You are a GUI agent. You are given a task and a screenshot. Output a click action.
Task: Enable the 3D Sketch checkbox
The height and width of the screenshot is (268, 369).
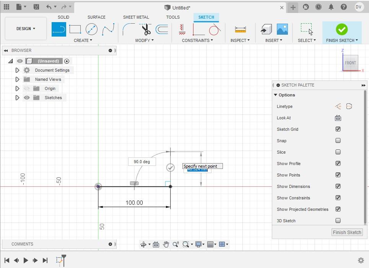coord(338,221)
